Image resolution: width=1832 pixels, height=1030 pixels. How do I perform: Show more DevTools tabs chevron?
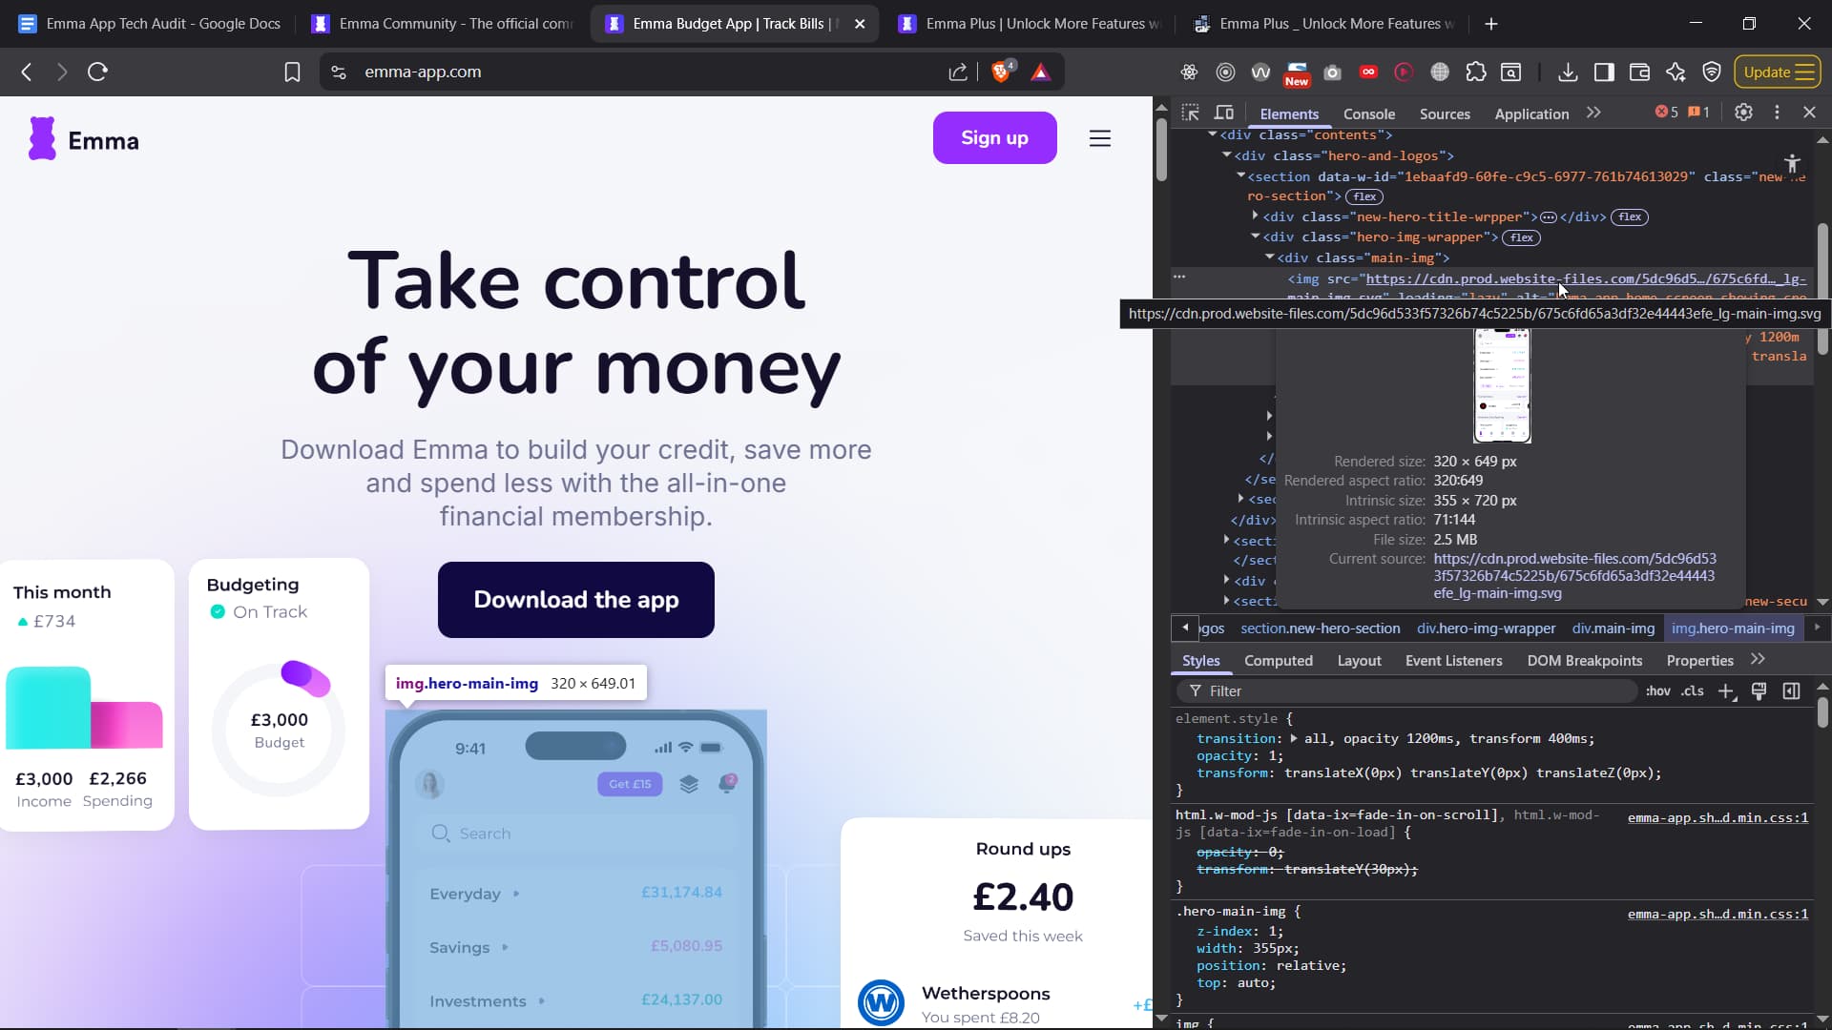(1593, 113)
